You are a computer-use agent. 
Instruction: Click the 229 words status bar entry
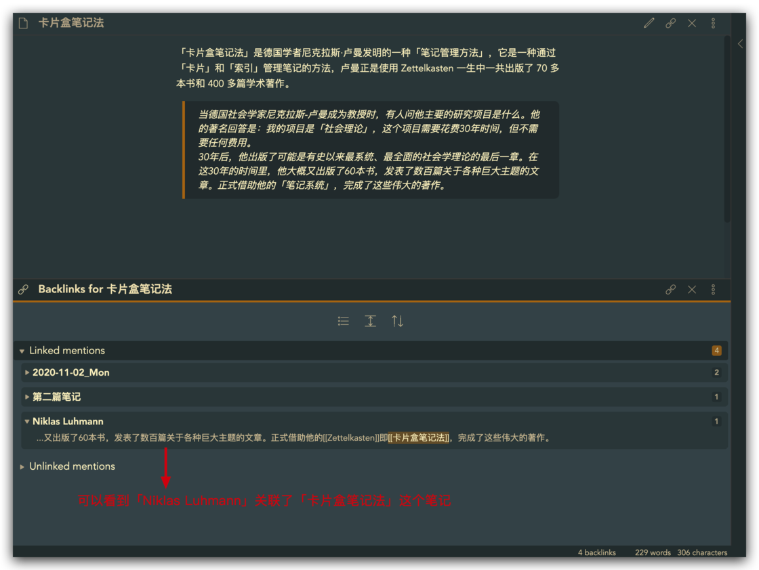coord(653,552)
